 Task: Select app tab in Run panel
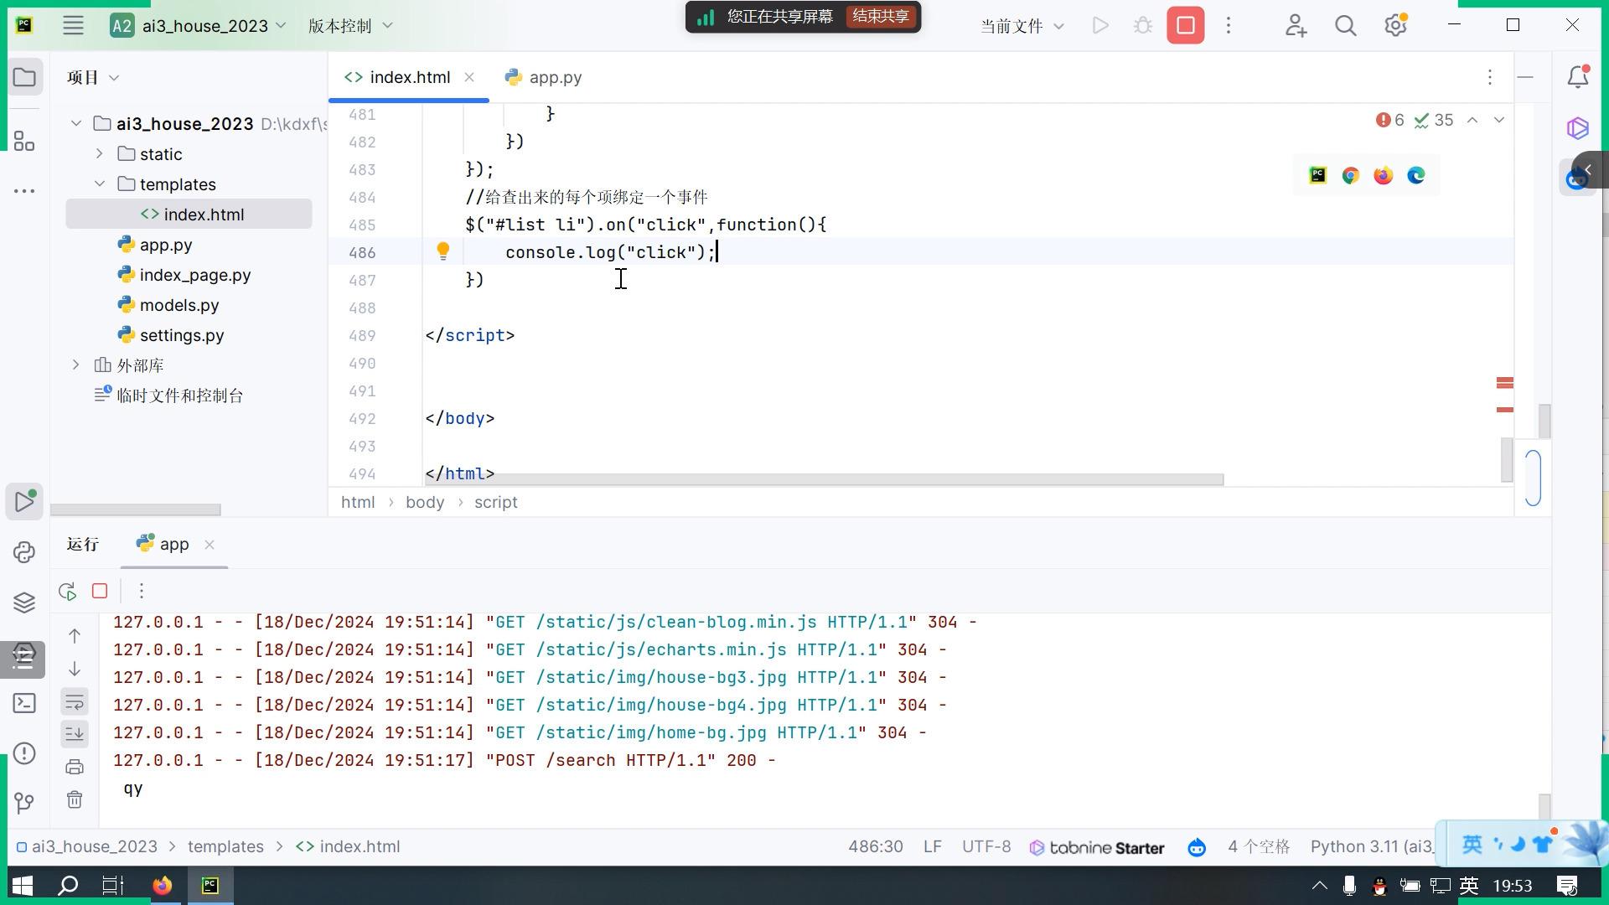[163, 544]
